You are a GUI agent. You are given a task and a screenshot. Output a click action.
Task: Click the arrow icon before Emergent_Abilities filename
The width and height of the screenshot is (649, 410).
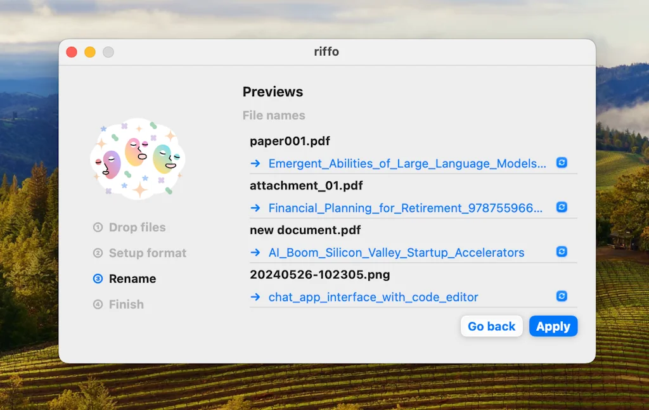click(255, 163)
